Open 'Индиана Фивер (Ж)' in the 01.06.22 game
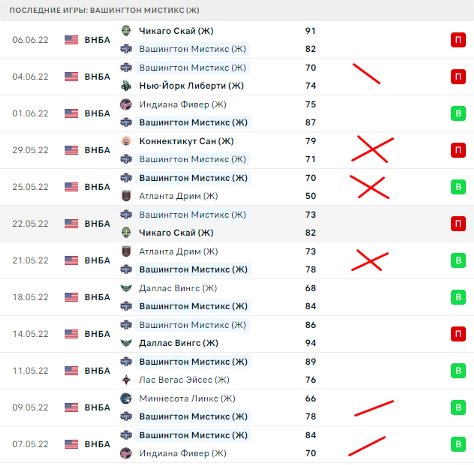This screenshot has width=474, height=465. point(183,105)
